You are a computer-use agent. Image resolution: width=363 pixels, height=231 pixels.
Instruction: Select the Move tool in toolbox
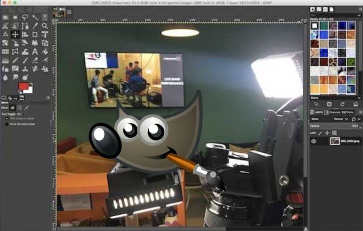tap(15, 35)
